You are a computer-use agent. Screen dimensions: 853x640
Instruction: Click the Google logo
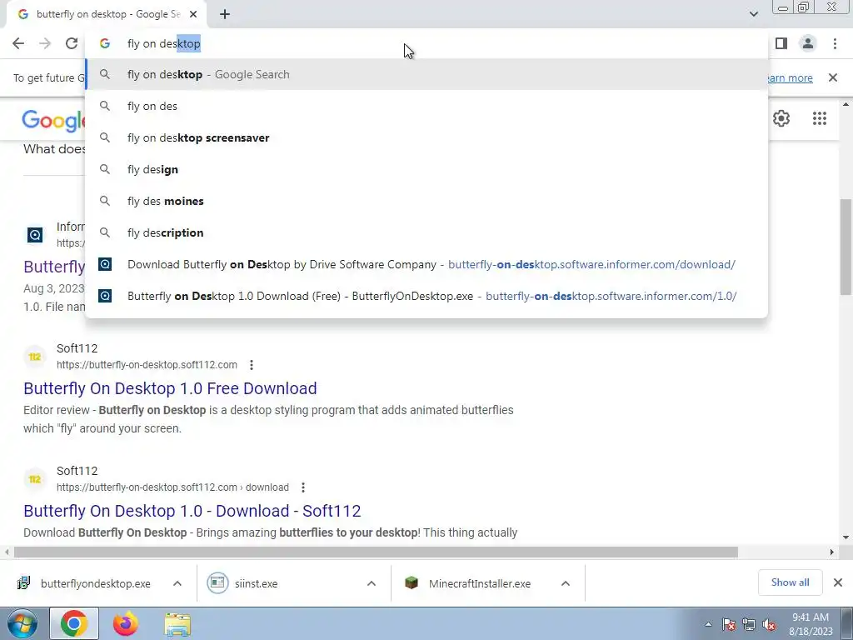pos(53,120)
